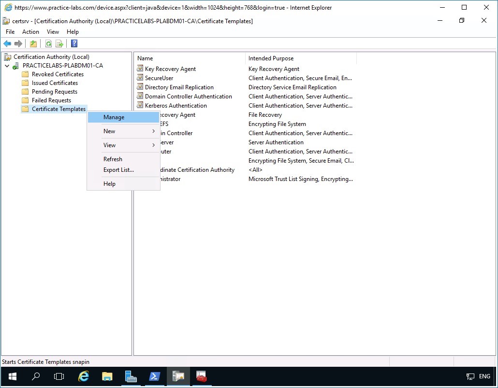
Task: Click 'Microsoft Trust List Signing' purpose cell
Action: click(300, 179)
